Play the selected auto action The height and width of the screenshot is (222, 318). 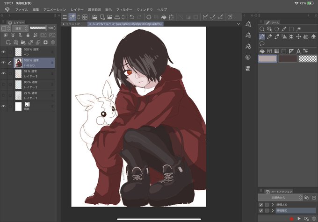299,219
